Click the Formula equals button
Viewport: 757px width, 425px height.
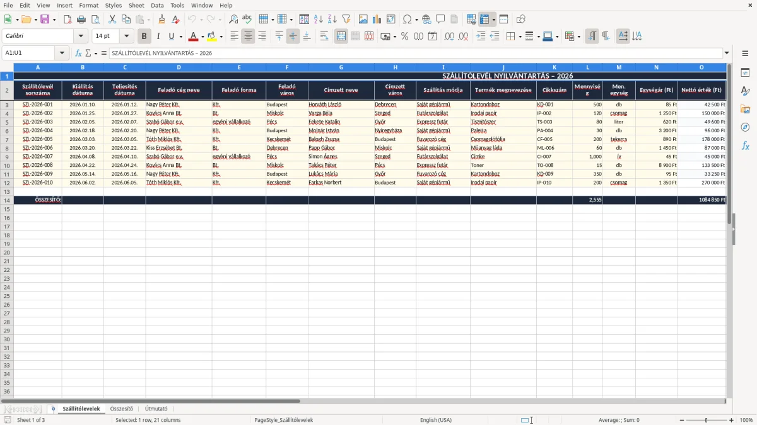(x=104, y=54)
